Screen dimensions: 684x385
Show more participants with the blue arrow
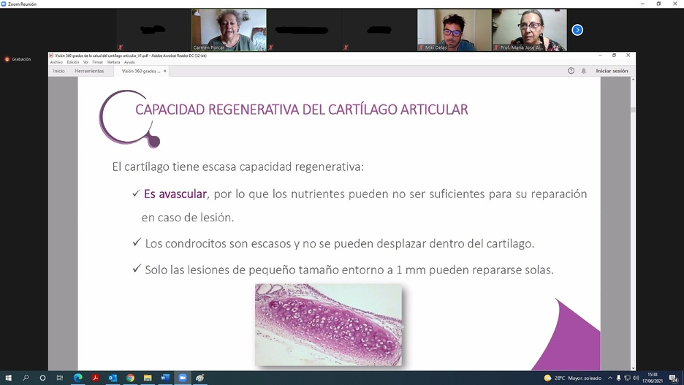(x=577, y=30)
